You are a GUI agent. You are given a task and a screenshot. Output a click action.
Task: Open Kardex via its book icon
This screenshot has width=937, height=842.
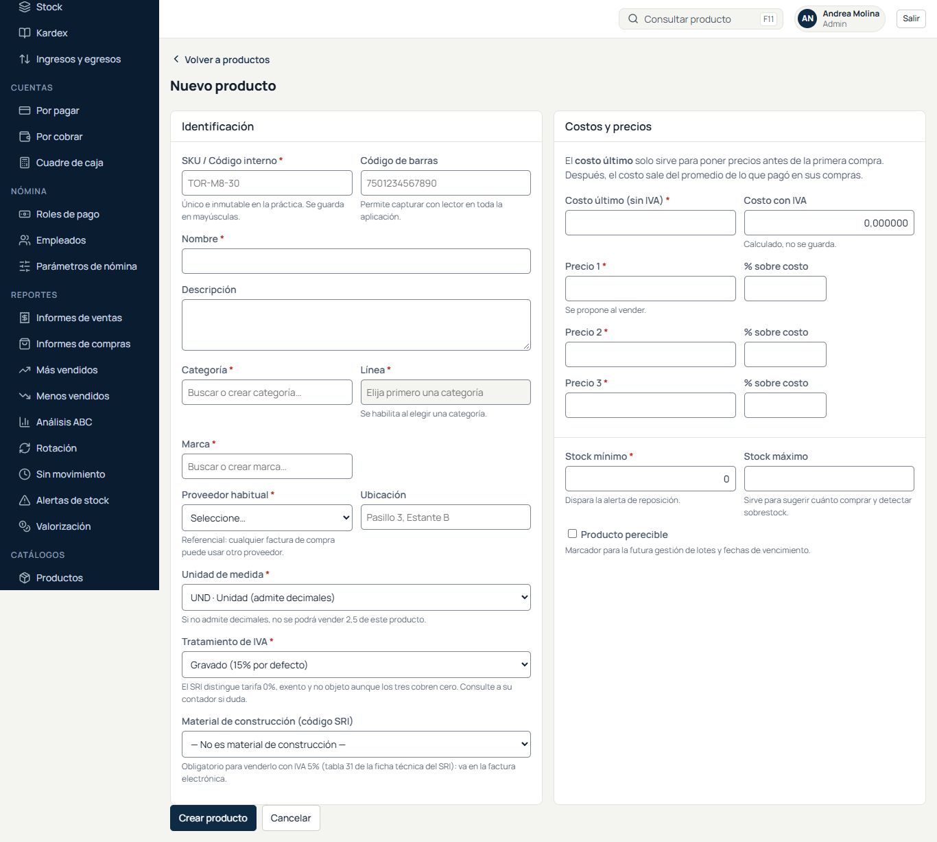click(25, 33)
